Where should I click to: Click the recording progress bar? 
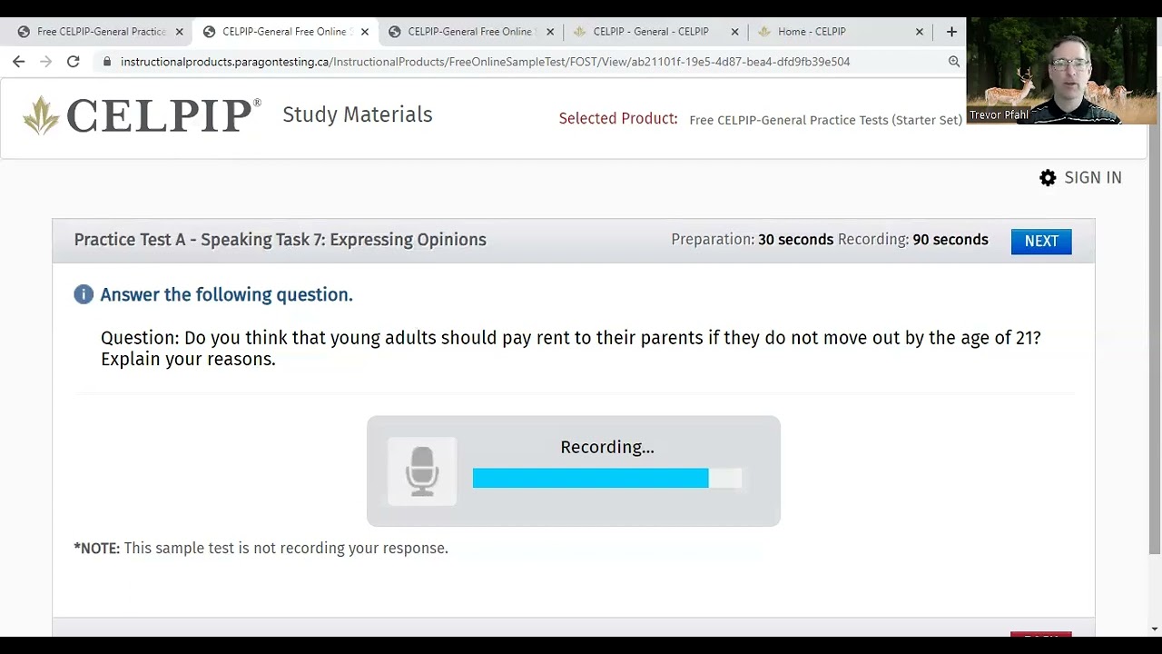click(x=606, y=479)
